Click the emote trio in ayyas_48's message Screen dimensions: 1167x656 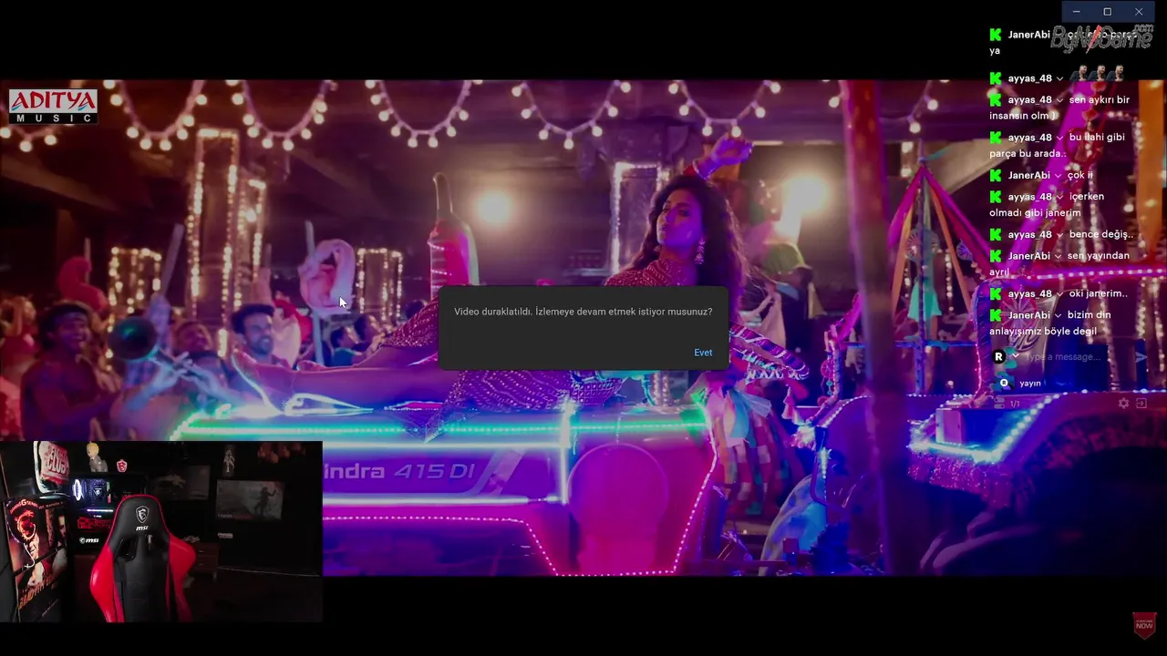click(x=1097, y=75)
